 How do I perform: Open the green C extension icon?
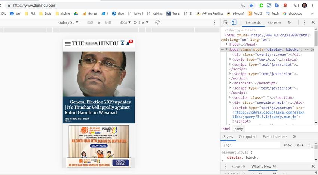click(261, 6)
